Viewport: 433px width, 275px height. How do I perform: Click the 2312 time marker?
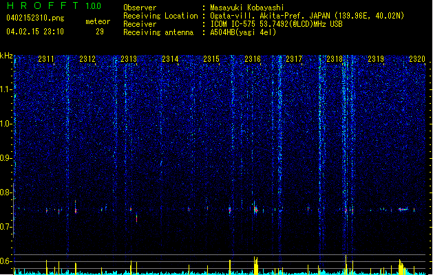[x=87, y=59]
